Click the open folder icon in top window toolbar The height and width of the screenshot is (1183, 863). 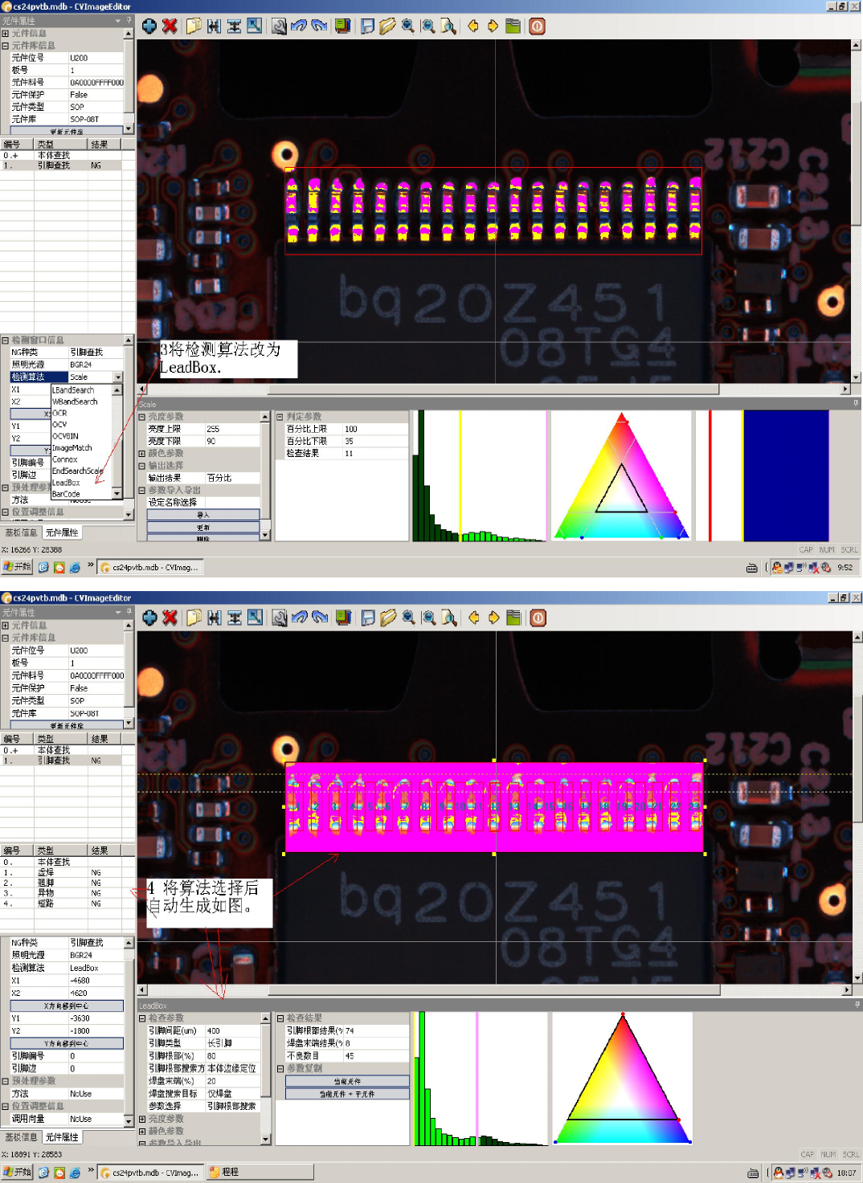pos(387,26)
